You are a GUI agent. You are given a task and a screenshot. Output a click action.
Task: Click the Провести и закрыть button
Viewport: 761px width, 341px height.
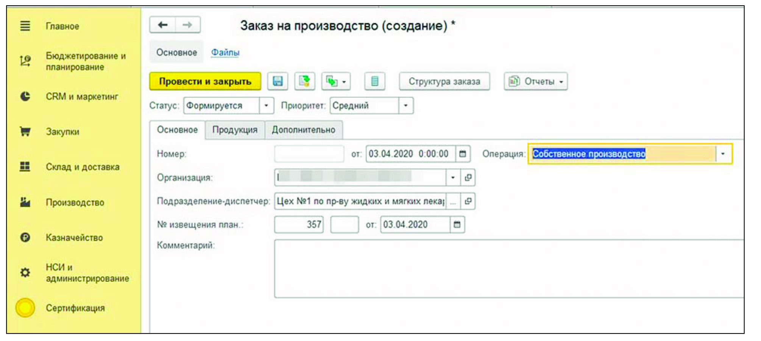click(x=205, y=82)
